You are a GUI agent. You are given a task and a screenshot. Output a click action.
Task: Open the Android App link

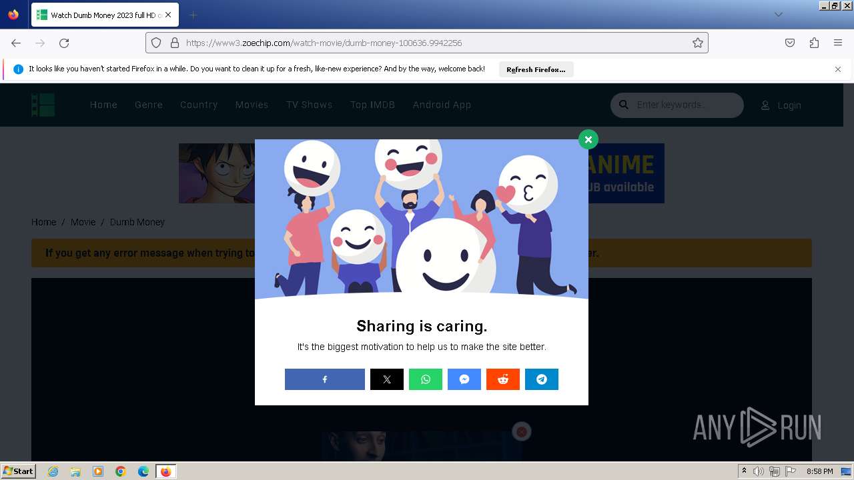(442, 105)
